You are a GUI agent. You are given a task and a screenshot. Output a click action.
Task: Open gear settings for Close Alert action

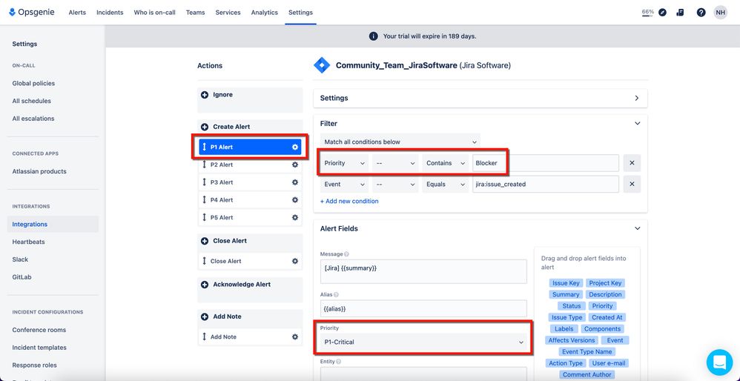pos(295,261)
